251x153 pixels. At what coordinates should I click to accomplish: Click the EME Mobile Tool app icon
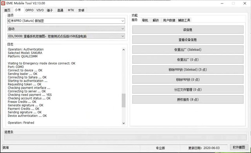click(x=3, y=3)
